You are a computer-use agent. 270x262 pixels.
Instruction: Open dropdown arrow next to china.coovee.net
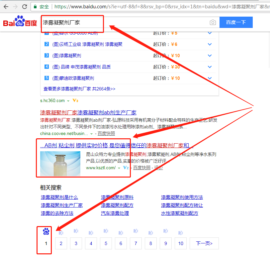(91, 134)
